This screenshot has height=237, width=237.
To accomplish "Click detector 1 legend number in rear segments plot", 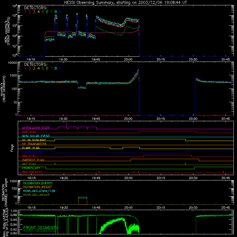I will 25,68.
